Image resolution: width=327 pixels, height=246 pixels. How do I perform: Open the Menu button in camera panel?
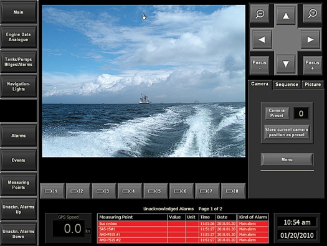(x=287, y=159)
